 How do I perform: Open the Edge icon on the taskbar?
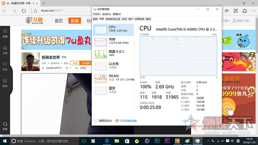coord(107,141)
